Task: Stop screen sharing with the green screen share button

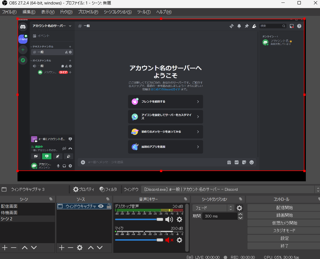Action: (47, 156)
